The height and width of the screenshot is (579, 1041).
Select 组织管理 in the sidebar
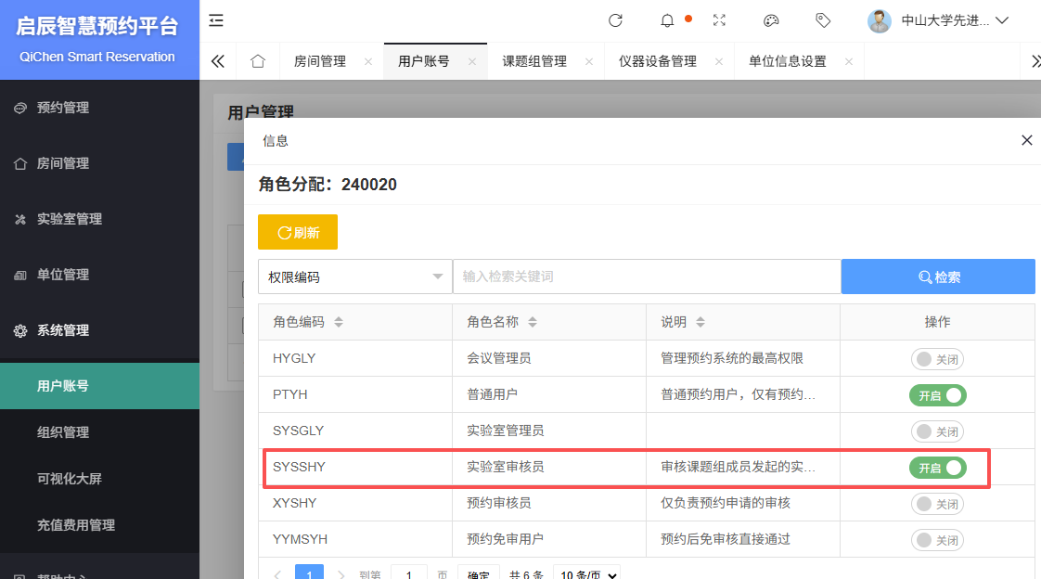point(63,432)
